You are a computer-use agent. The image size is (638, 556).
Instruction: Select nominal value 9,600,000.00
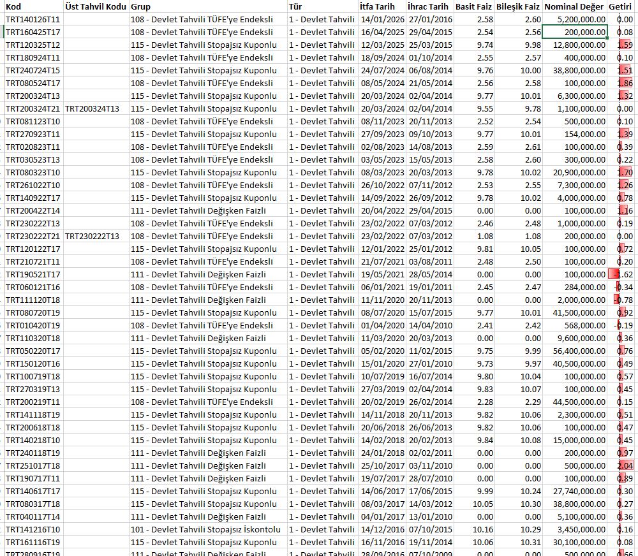click(575, 339)
